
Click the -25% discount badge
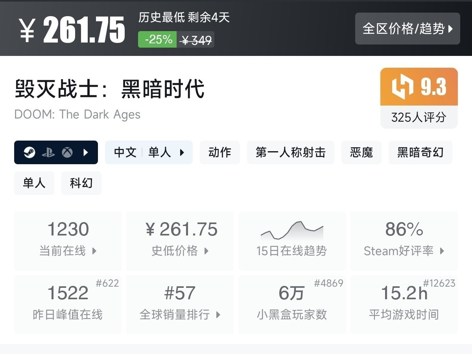[158, 39]
